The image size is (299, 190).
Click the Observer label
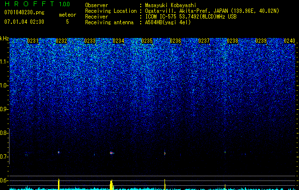(96, 5)
